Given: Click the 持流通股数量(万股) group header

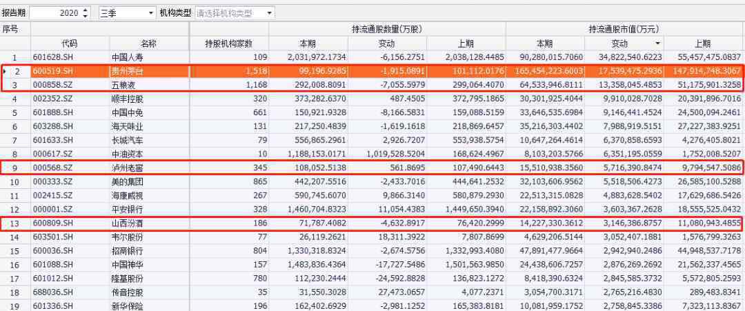Looking at the screenshot, I should pyautogui.click(x=387, y=29).
